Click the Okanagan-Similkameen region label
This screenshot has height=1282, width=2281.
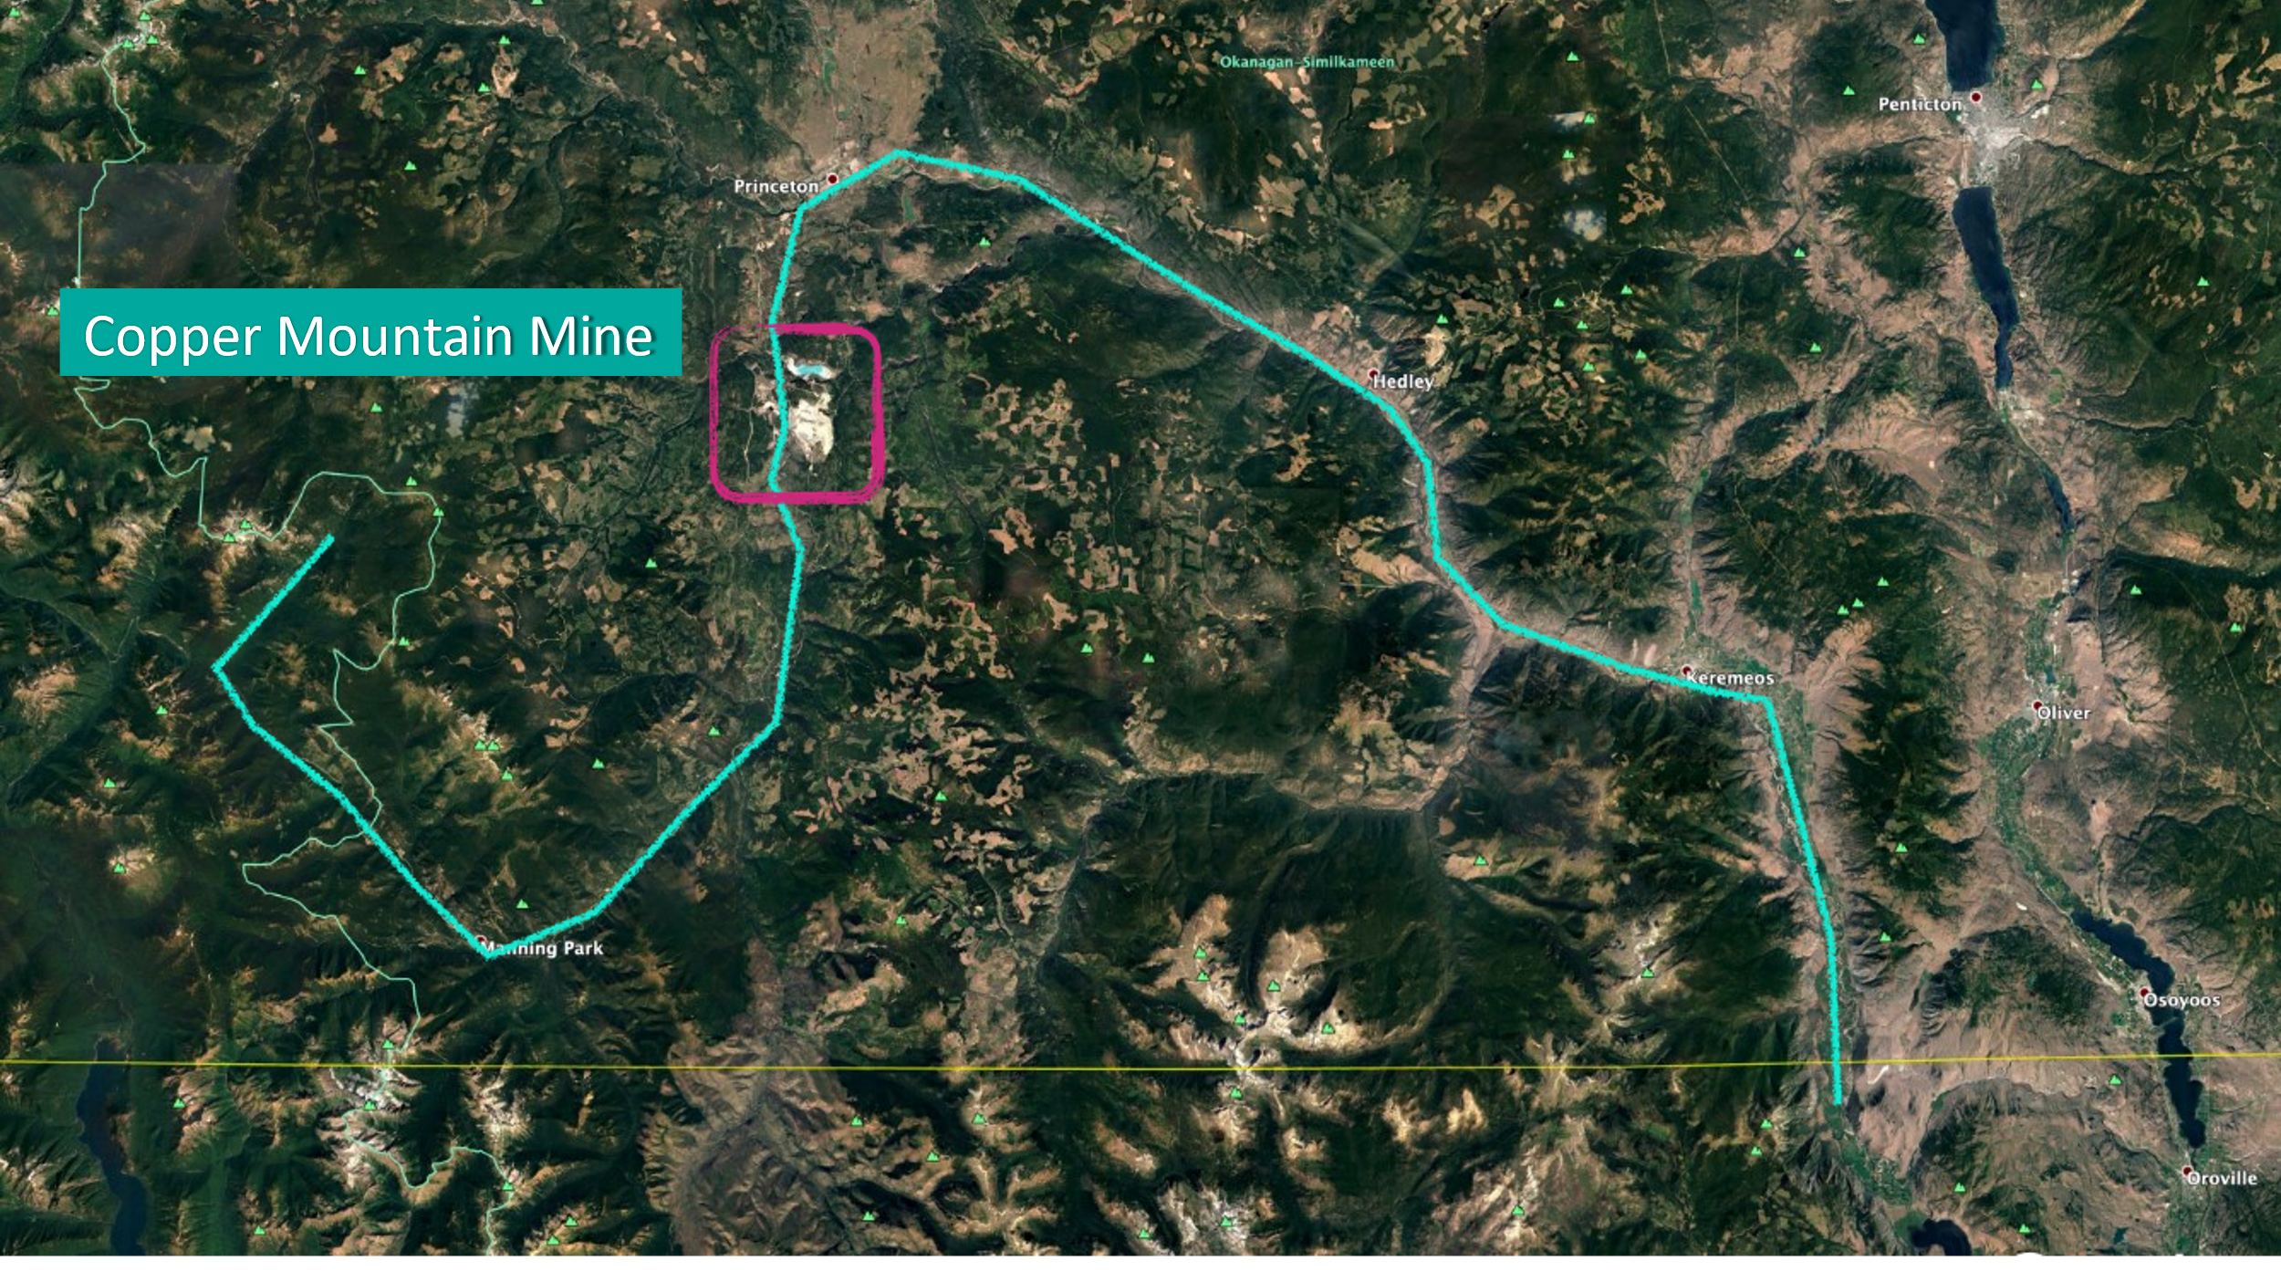click(x=1307, y=62)
